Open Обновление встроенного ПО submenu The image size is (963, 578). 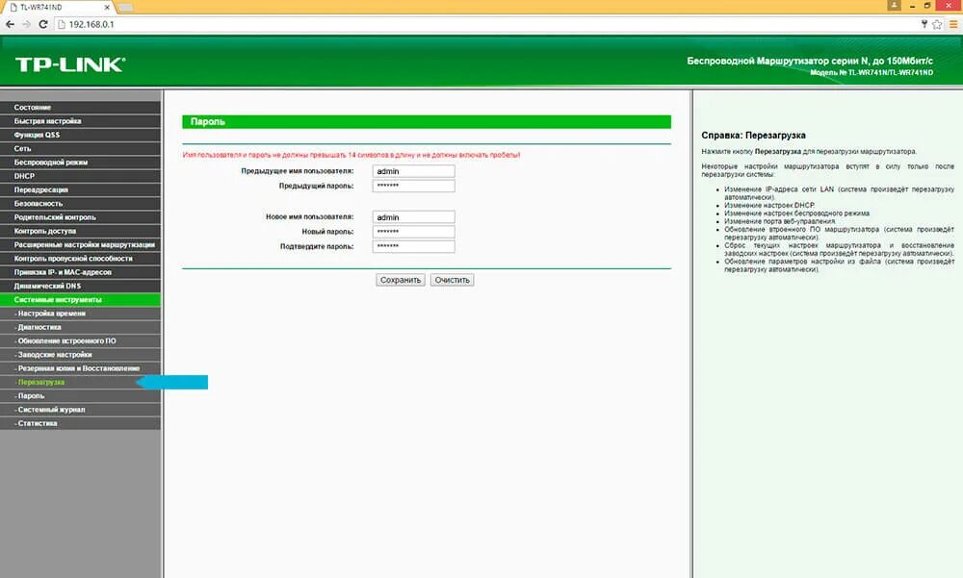(81, 340)
